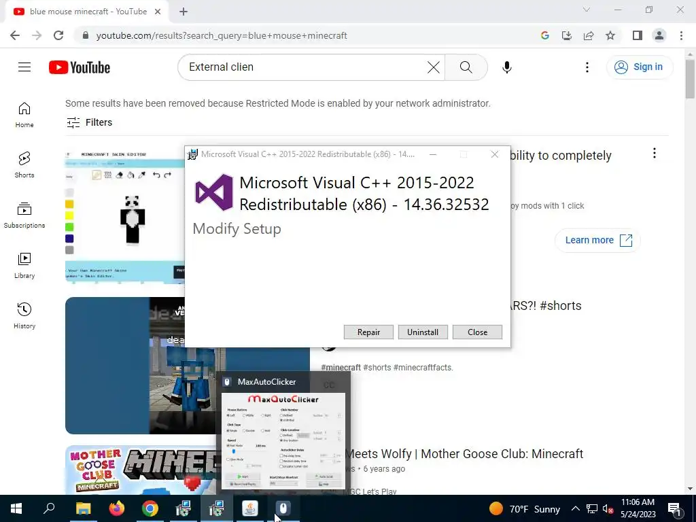Screen dimensions: 696x522
Task: Reload the page in Chrome
Action: 58,35
